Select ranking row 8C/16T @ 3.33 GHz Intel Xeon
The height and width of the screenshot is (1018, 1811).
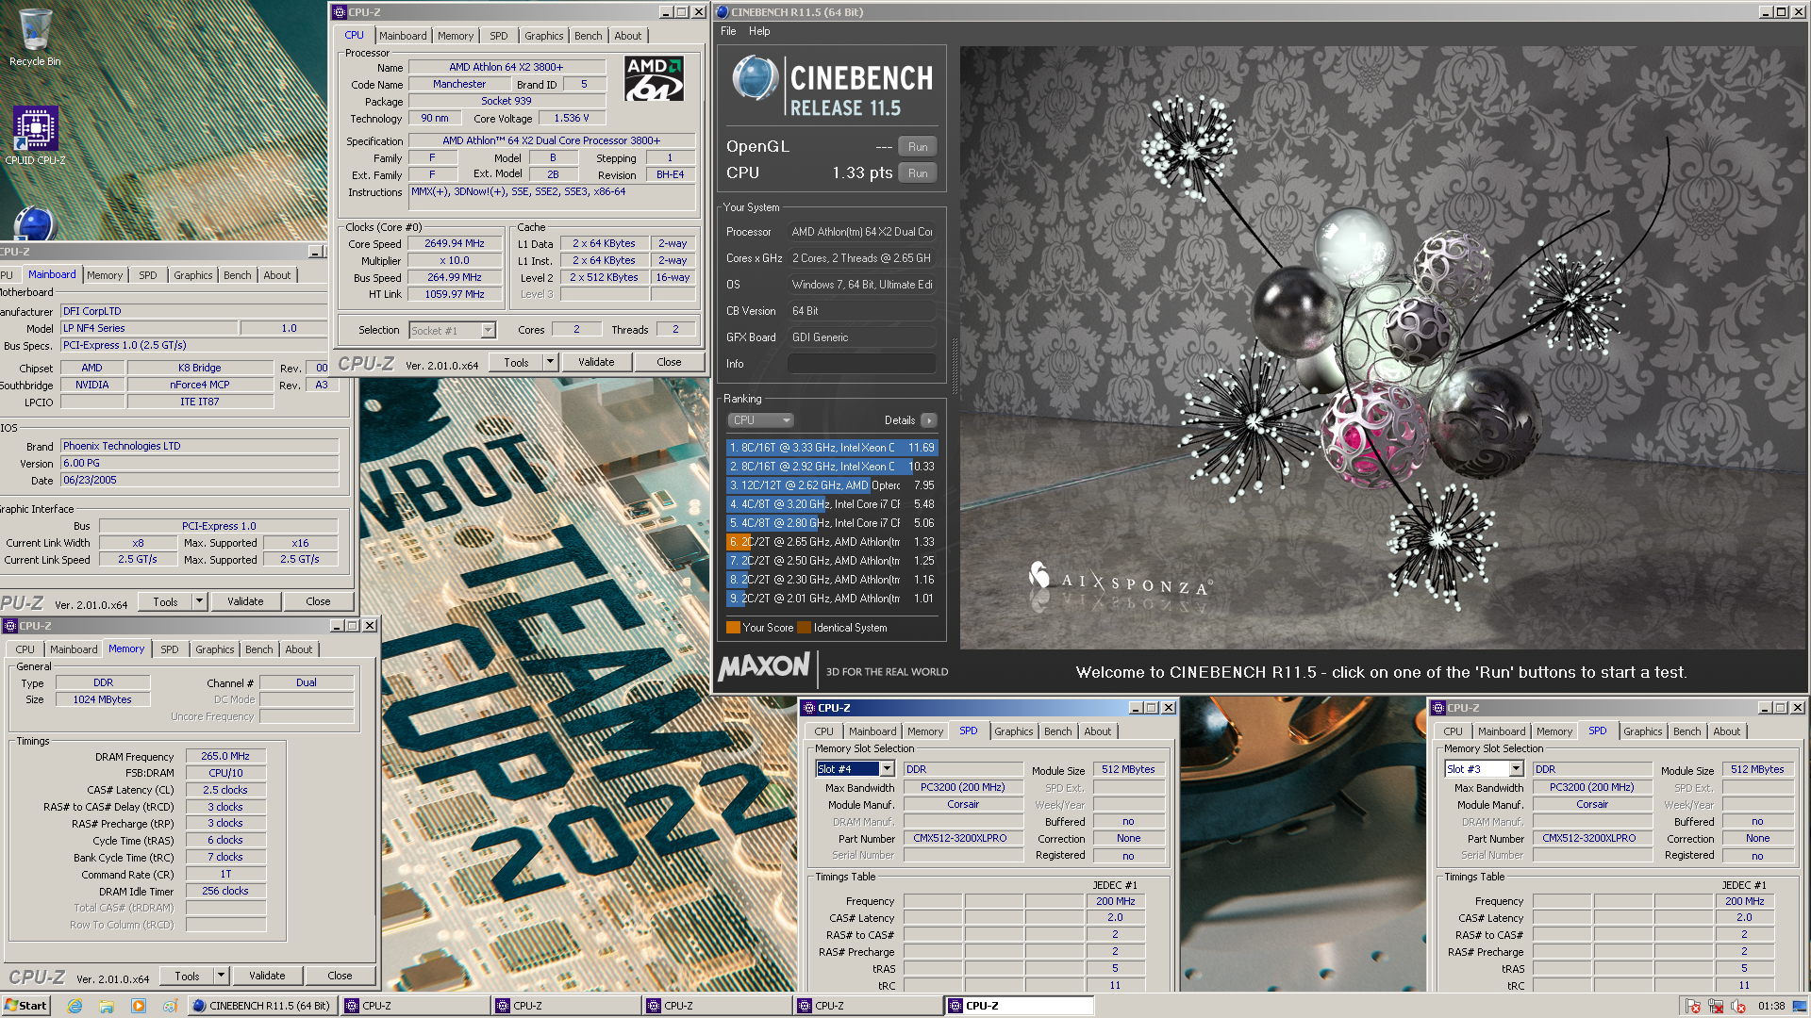[x=832, y=448]
